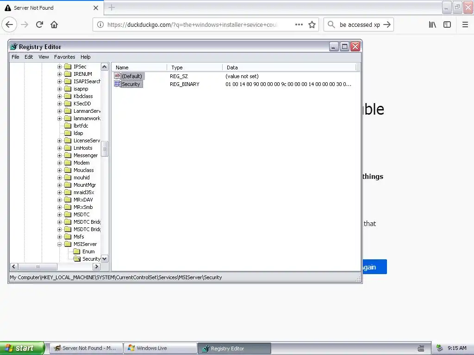Expand the LicenseService key
The width and height of the screenshot is (474, 355).
coord(60,141)
